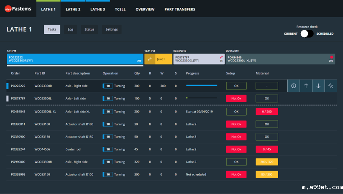Image resolution: width=343 pixels, height=194 pixels.
Task: Click the Status button
Action: [x=89, y=29]
